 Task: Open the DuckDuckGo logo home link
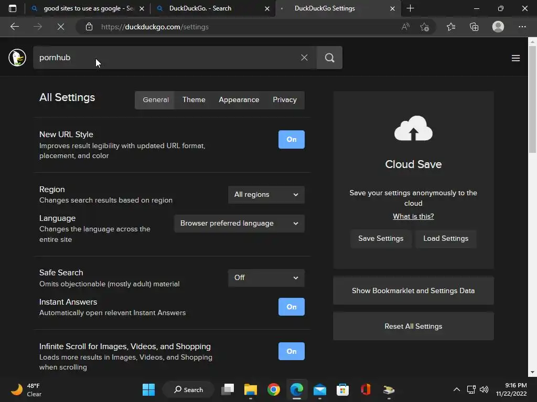point(17,58)
